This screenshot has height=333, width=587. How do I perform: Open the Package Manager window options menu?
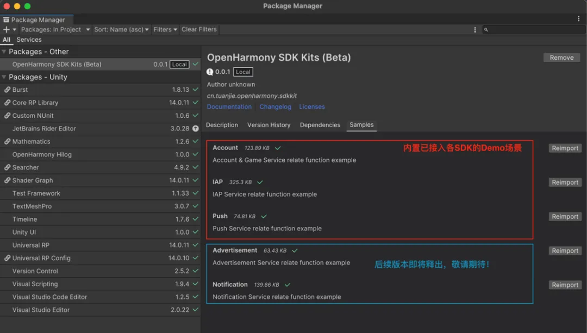[x=578, y=18]
